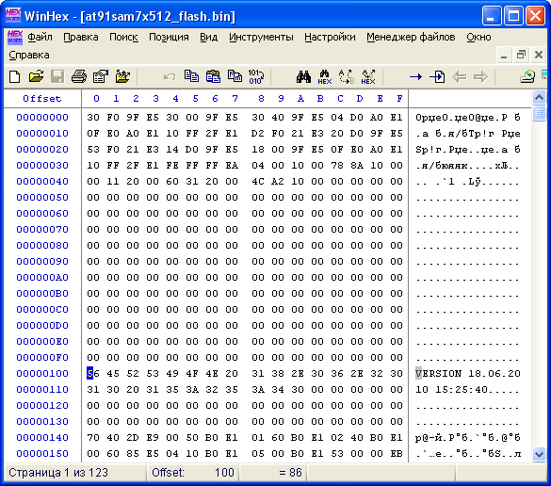Click byte 30 at offset 00000000
The image size is (551, 486).
pyautogui.click(x=93, y=118)
